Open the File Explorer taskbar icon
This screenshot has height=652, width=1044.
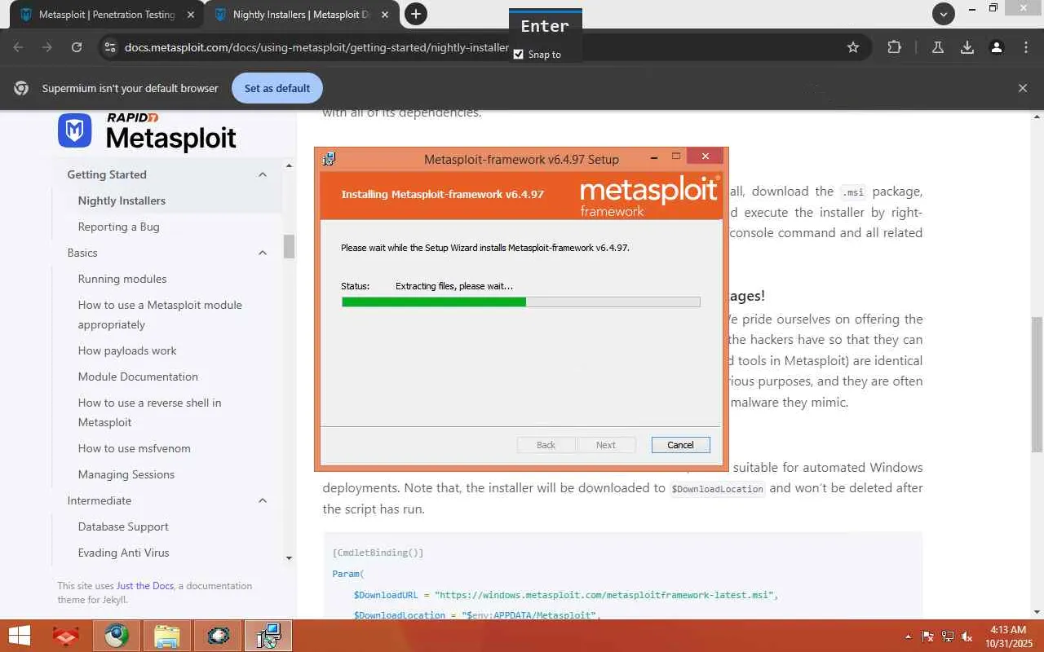pos(167,636)
